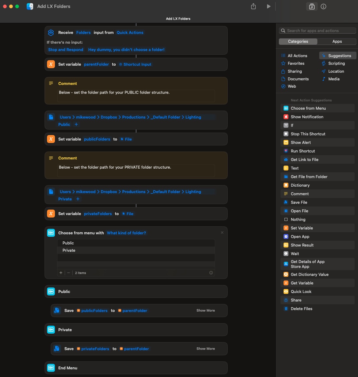Screen dimensions: 358x377
Task: Toggle the action library panel icon
Action: point(312,6)
